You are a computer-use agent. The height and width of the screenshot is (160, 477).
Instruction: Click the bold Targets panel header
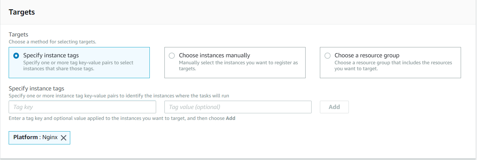22,12
